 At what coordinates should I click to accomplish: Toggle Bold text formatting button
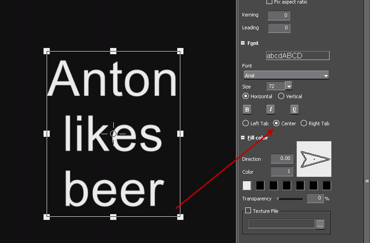click(x=247, y=110)
